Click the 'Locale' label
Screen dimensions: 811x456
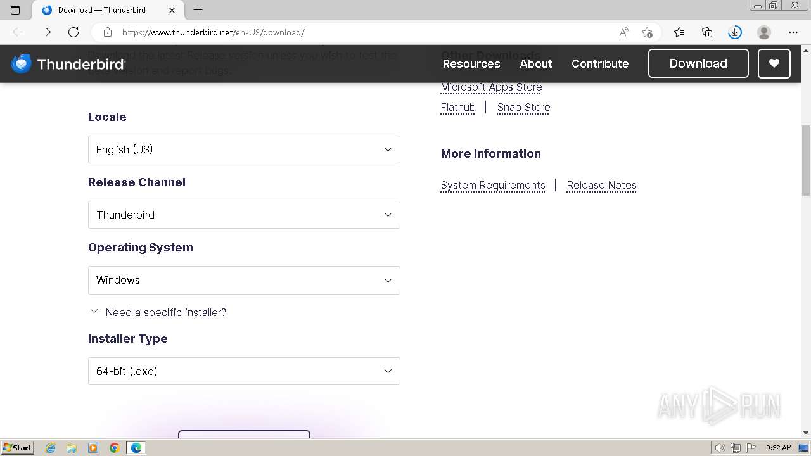107,117
